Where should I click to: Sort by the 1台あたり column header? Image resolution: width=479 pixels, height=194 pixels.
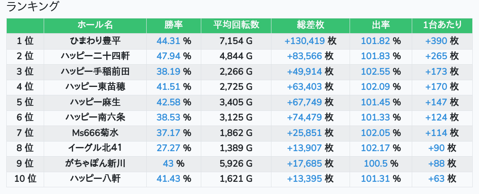coord(442,25)
